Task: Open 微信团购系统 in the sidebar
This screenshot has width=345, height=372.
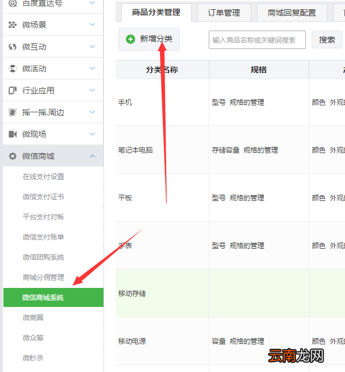Action: pyautogui.click(x=43, y=257)
